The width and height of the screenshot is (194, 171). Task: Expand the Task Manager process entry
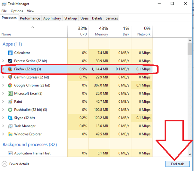coord(3,126)
